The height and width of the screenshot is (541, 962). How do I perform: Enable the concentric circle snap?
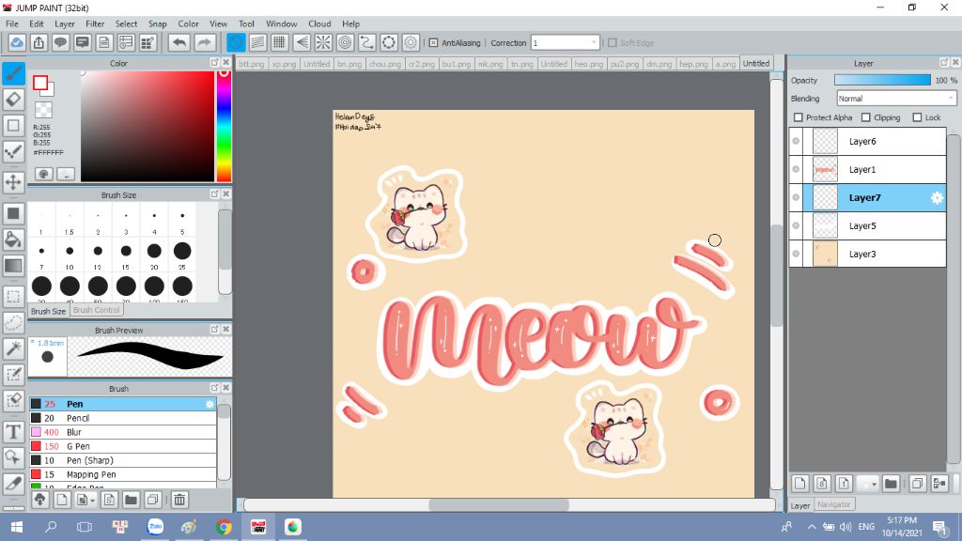point(346,43)
